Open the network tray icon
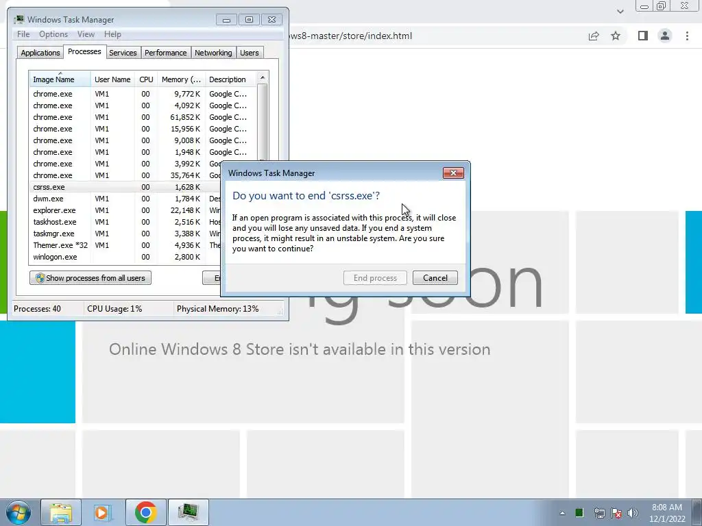 tap(599, 513)
